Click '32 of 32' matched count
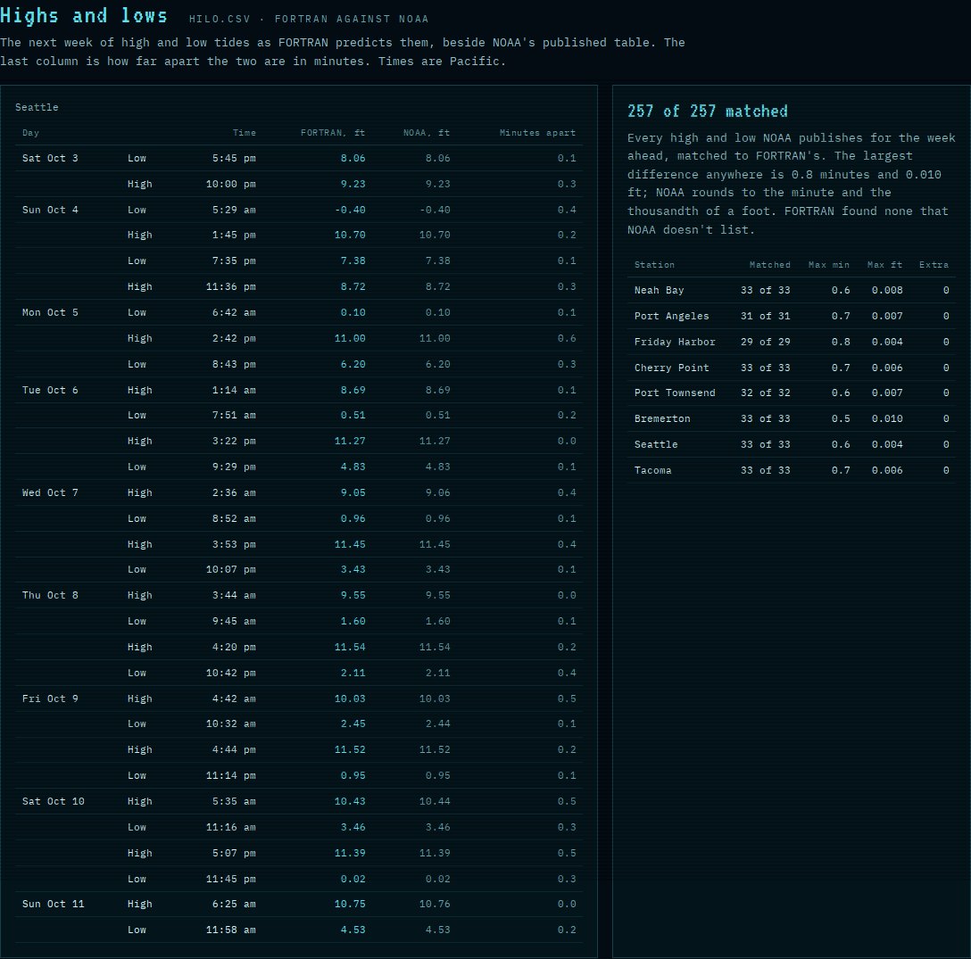The height and width of the screenshot is (959, 971). click(766, 393)
